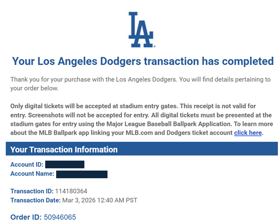
Task: Click the redacted Account Name value
Action: coord(82,174)
